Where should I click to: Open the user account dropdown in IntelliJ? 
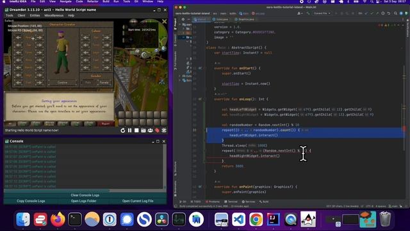tap(300, 13)
